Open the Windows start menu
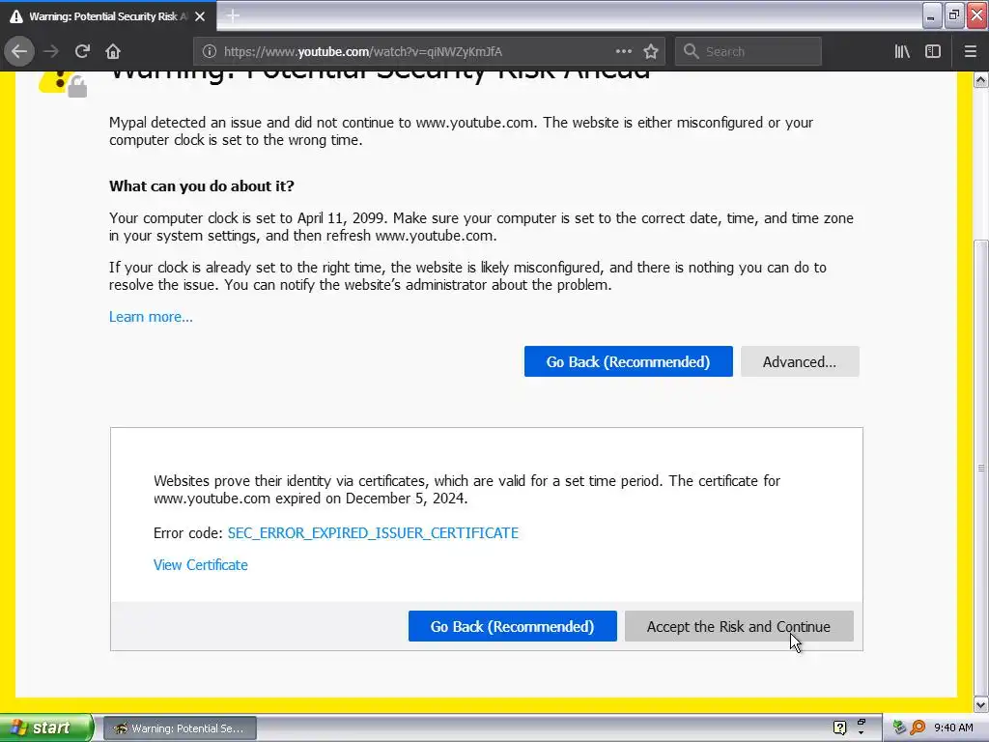 pyautogui.click(x=45, y=728)
